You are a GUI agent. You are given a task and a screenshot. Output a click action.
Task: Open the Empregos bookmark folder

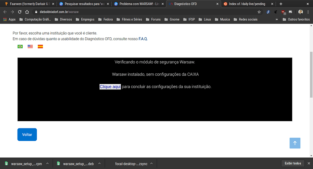click(x=85, y=19)
